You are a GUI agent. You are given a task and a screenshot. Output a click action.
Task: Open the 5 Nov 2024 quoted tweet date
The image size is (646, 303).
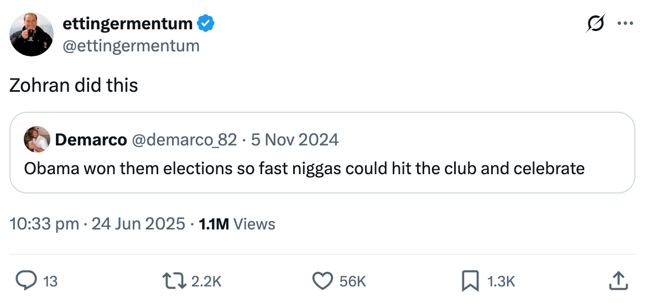point(295,140)
